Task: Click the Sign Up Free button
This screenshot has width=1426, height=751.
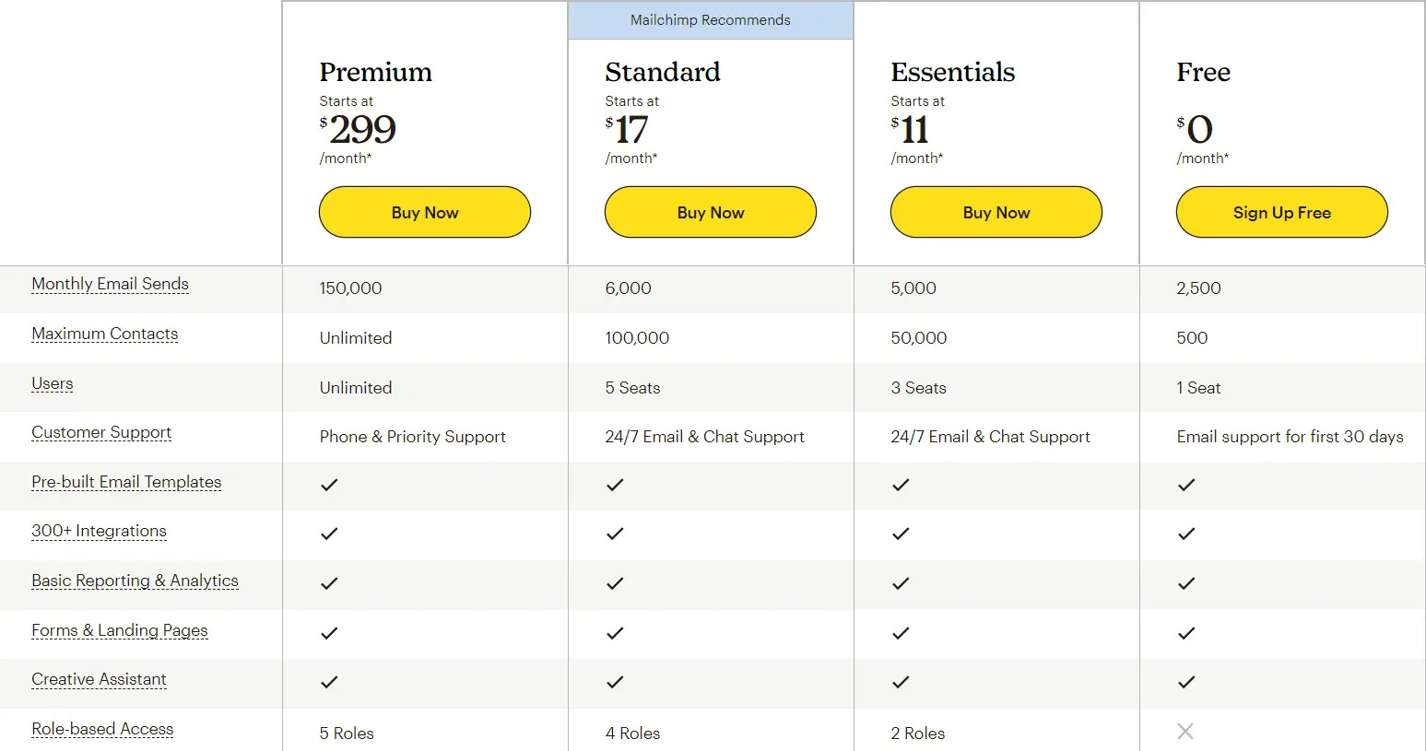Action: [x=1282, y=212]
